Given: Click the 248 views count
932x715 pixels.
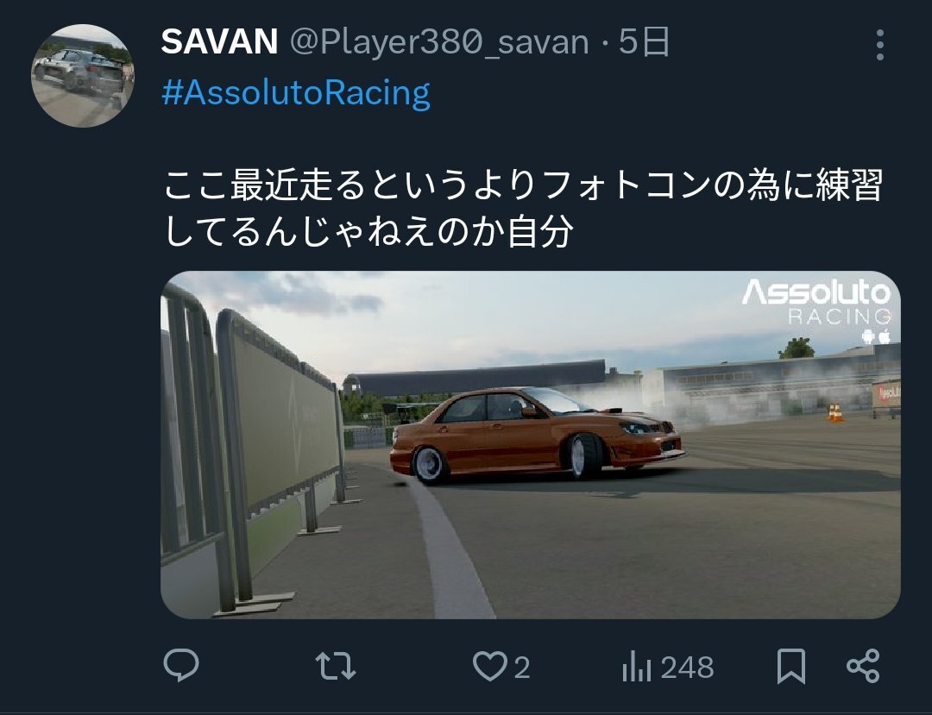Looking at the screenshot, I should click(x=687, y=668).
